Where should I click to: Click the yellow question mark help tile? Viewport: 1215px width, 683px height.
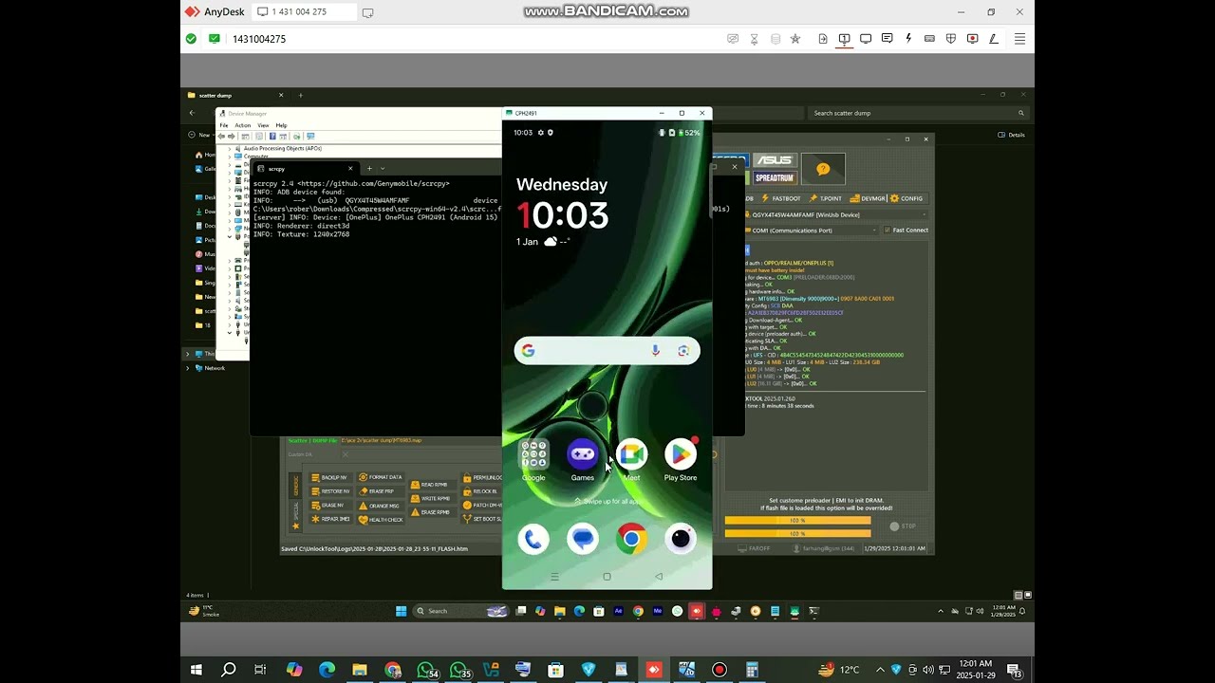point(823,169)
